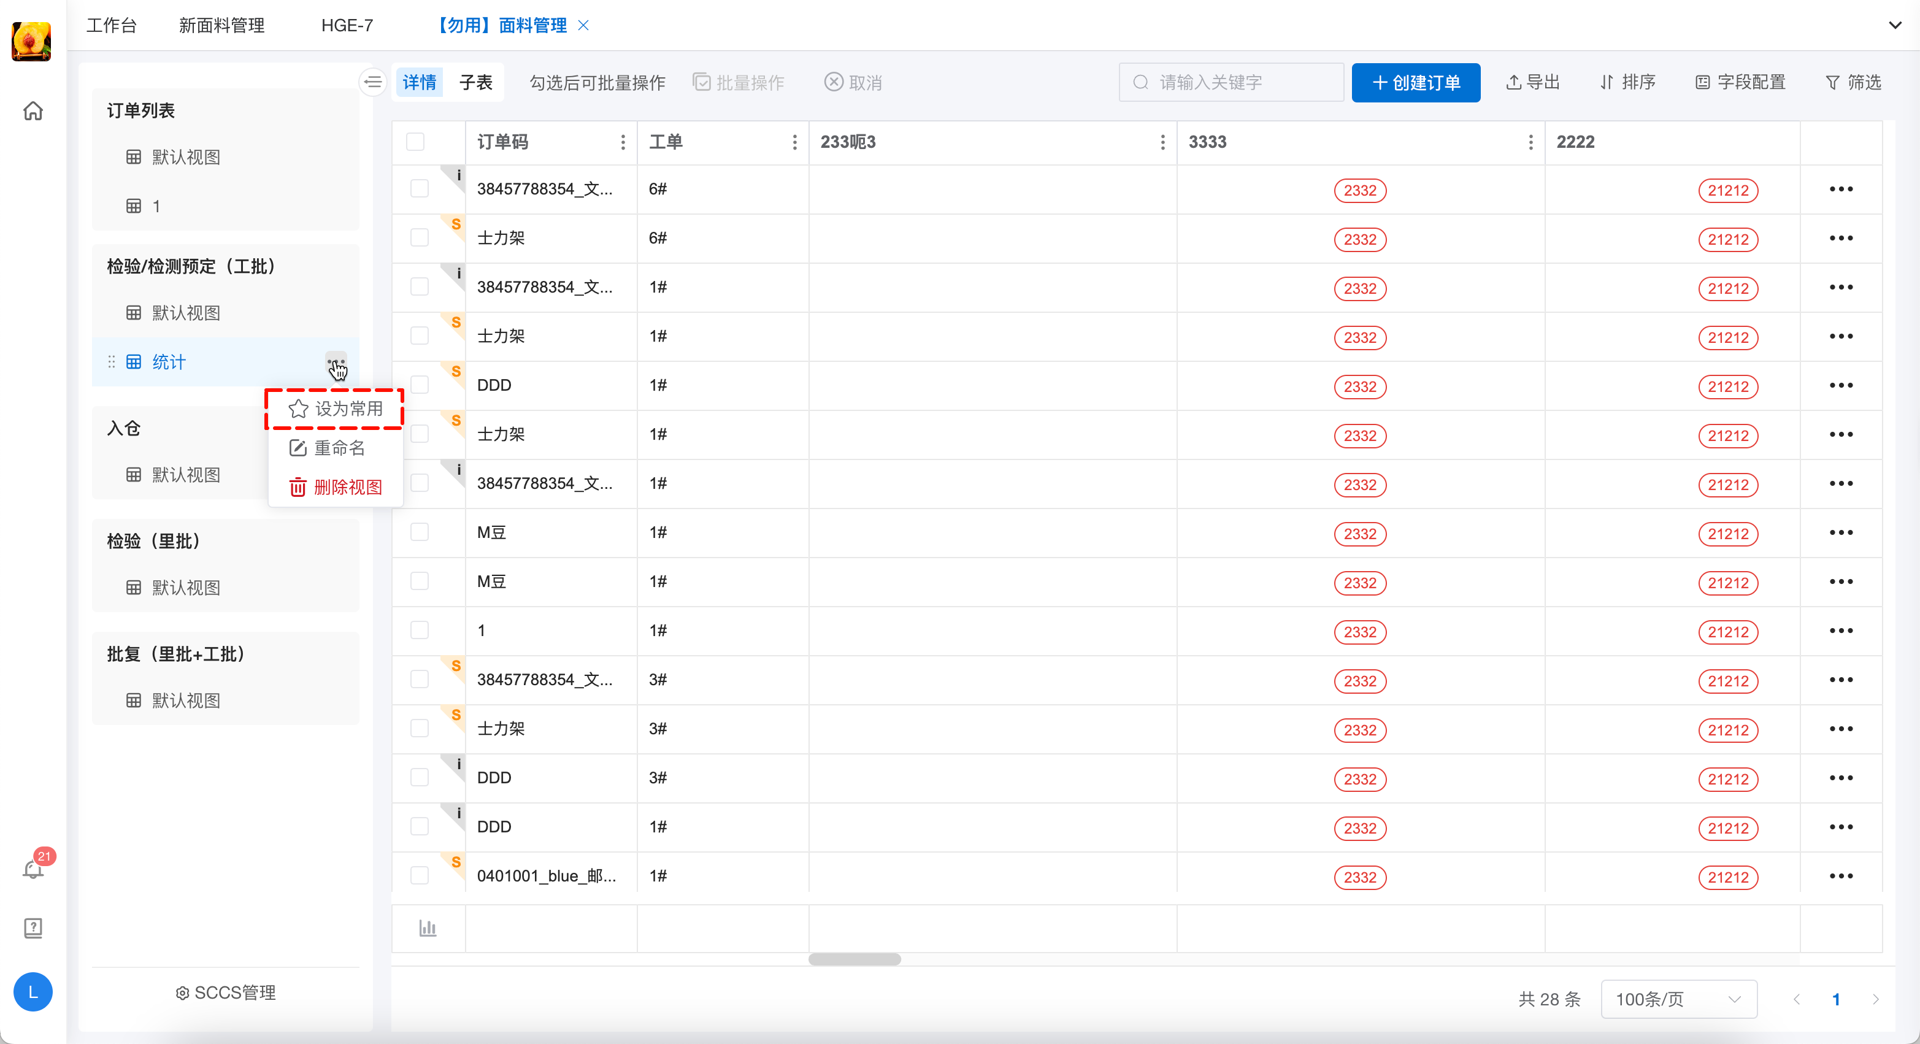This screenshot has height=1044, width=1920.
Task: Open the help question-mark icon
Action: 33,927
